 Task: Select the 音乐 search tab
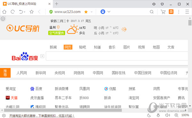[112, 47]
